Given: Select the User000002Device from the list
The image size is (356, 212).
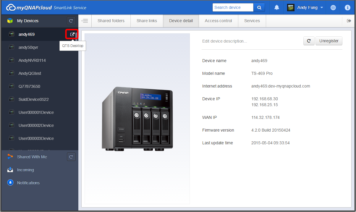Looking at the screenshot, I should pyautogui.click(x=36, y=125).
